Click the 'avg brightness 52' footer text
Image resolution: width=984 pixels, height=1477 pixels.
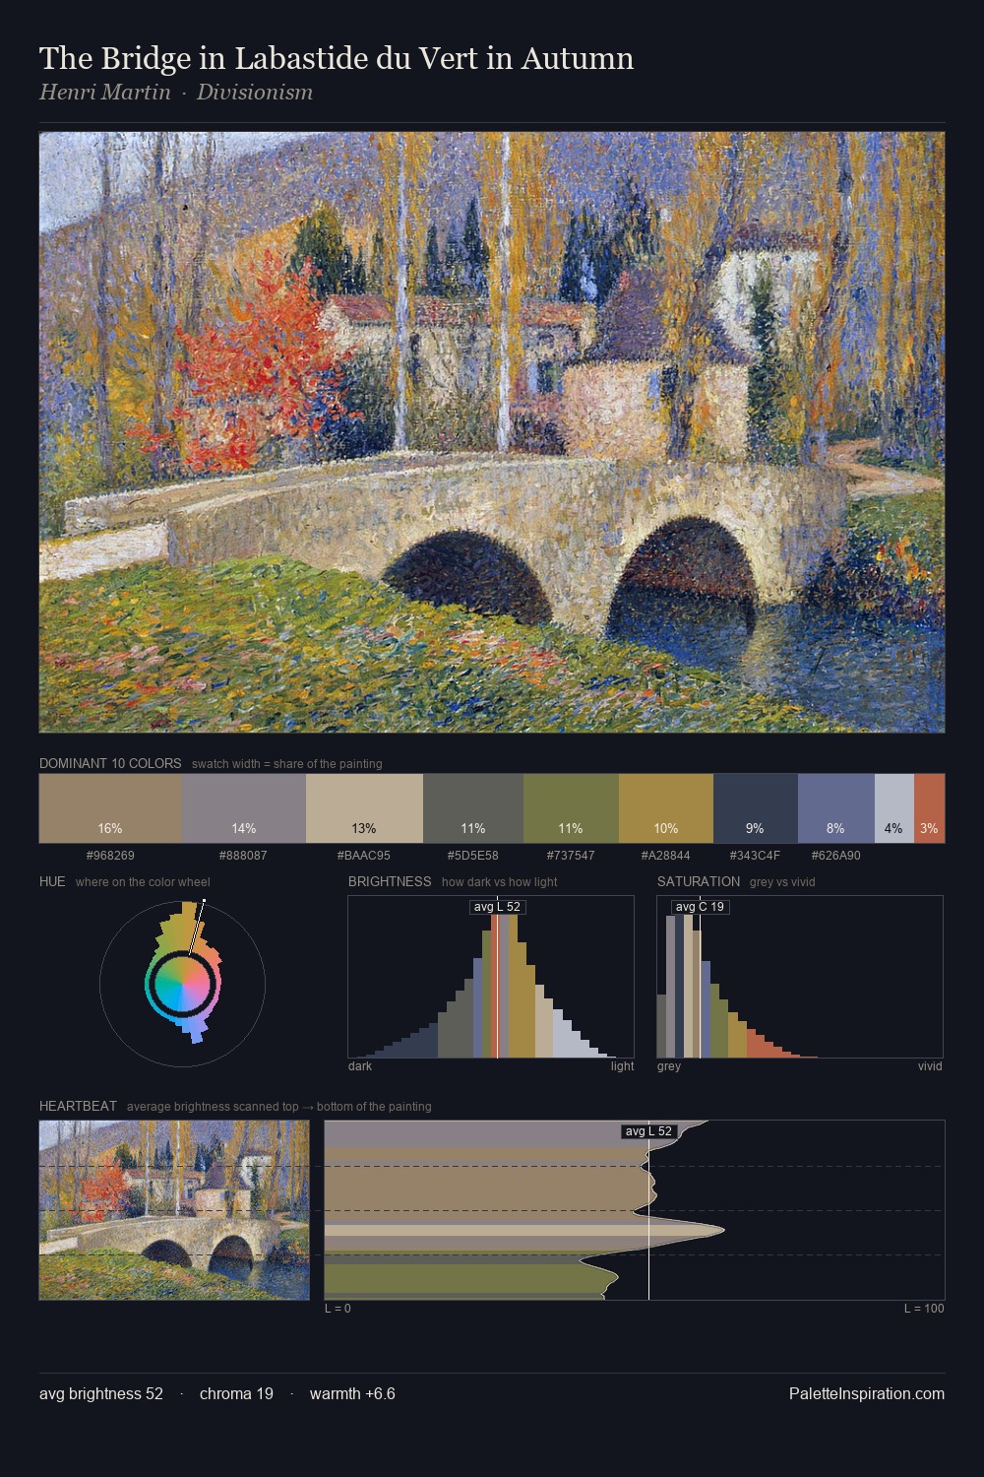pyautogui.click(x=101, y=1393)
